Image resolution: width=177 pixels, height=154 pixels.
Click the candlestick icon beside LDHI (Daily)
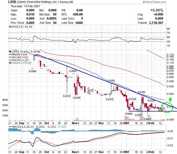(x=10, y=52)
